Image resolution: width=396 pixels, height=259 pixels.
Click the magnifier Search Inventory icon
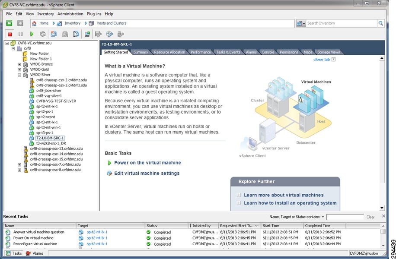pyautogui.click(x=380, y=23)
